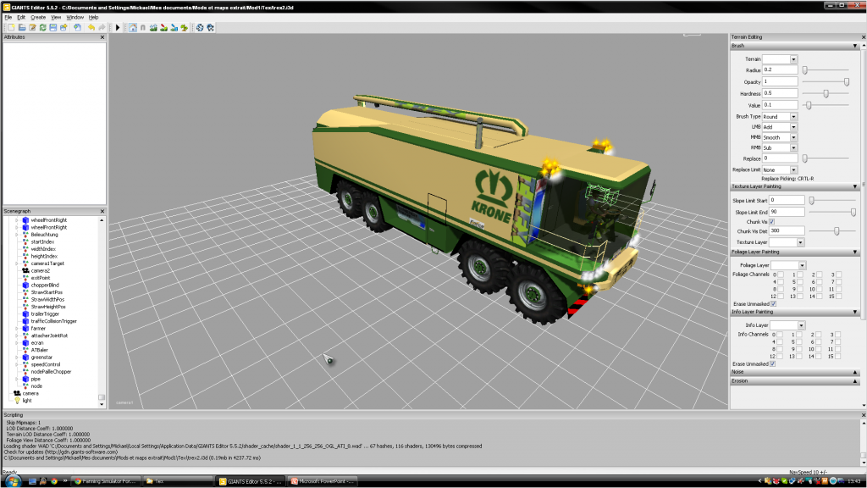Image resolution: width=867 pixels, height=488 pixels.
Task: Click the edit-file pencil toolbar icon
Action: tap(33, 27)
